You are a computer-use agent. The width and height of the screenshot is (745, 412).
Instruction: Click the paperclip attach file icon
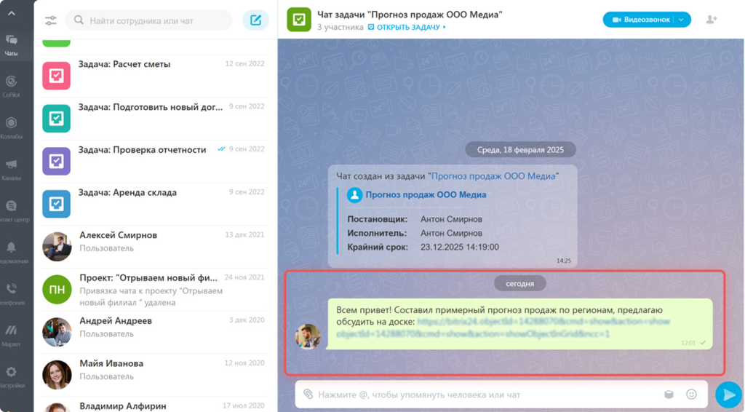coord(308,395)
